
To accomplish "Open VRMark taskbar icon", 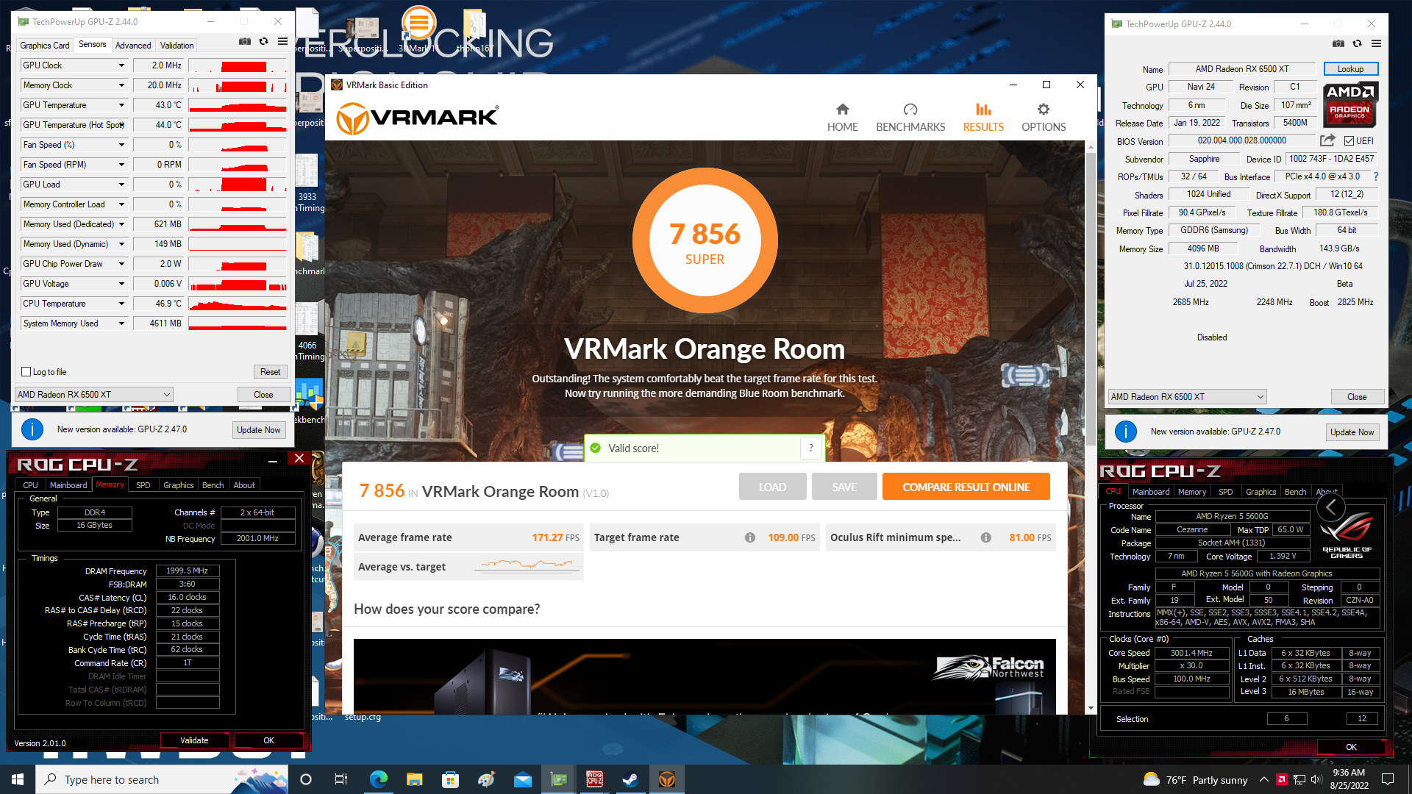I will [x=667, y=779].
